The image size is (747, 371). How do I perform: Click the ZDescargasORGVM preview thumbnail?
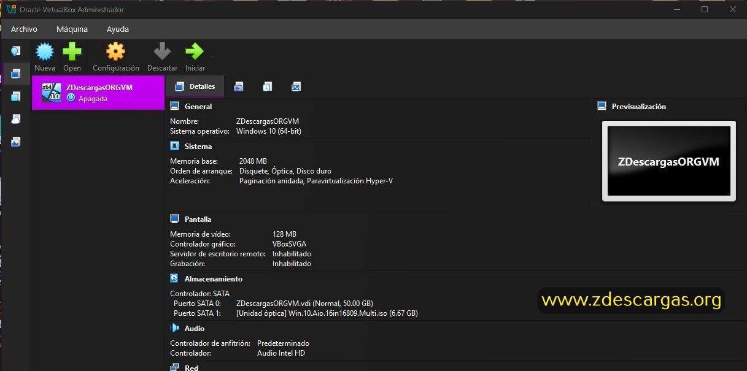coord(668,161)
